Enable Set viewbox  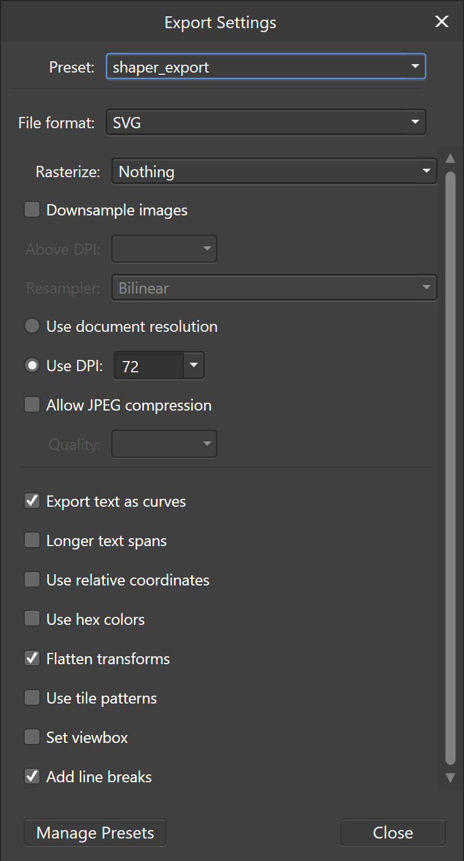click(x=32, y=737)
